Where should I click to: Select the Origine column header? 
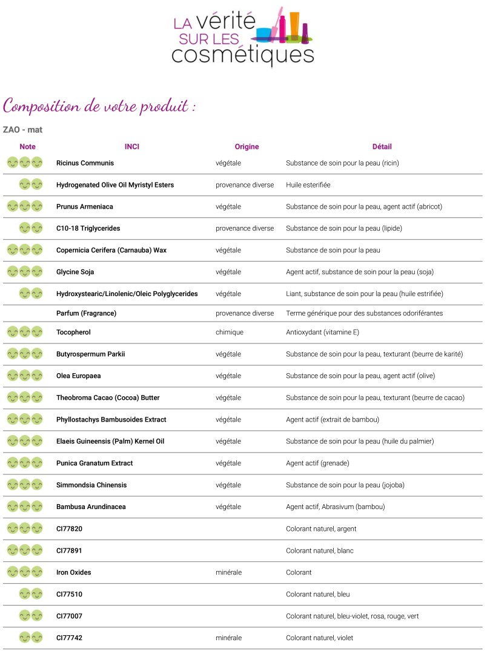(247, 146)
